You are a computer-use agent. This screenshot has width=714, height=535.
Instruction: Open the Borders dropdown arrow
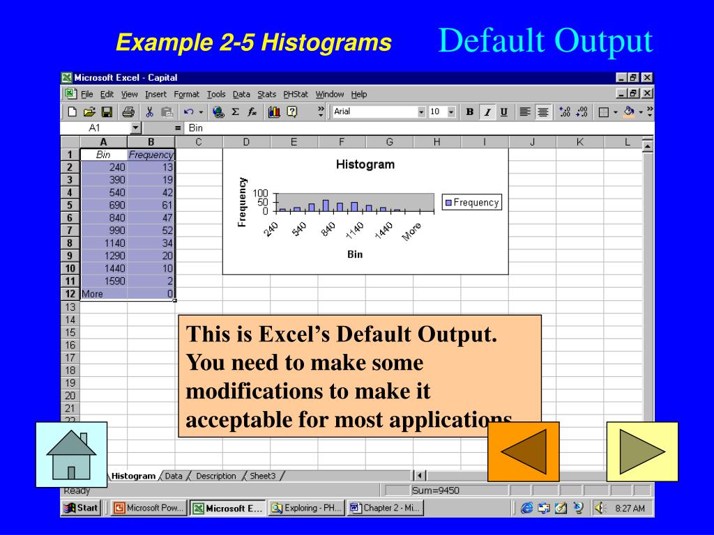(x=615, y=112)
